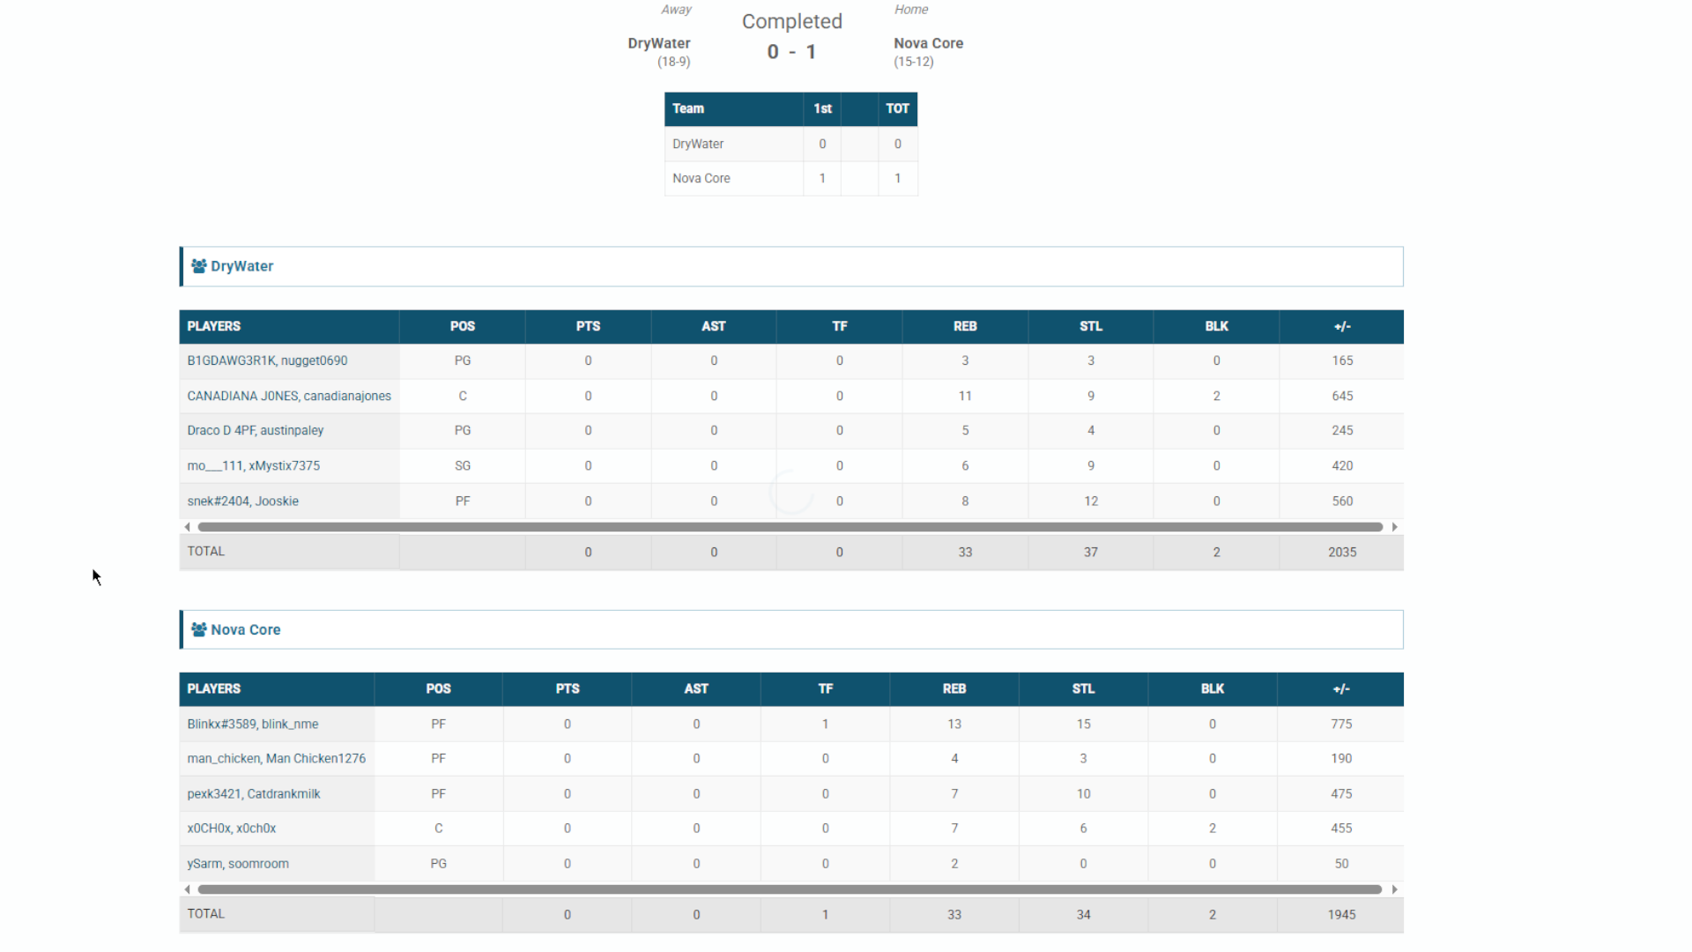Screen dimensions: 1692x952
Task: Click the team icon beside DryWater heading
Action: tap(199, 266)
